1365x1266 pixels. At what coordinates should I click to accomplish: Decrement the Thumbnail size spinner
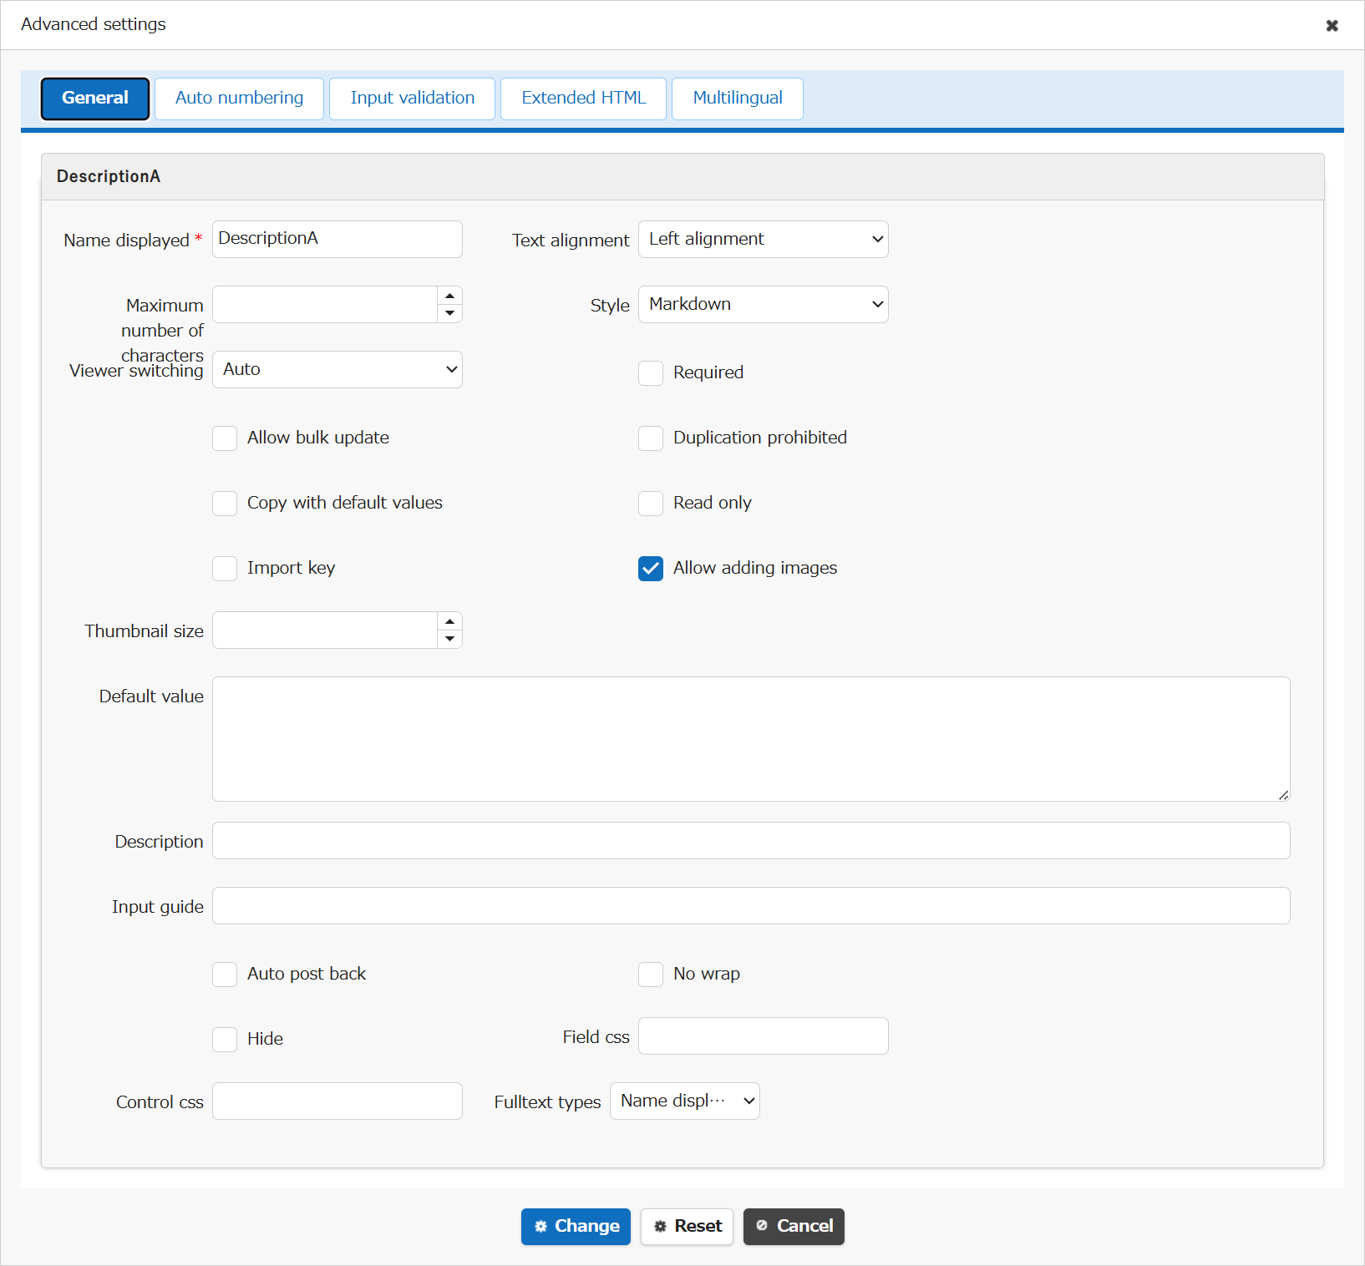[x=449, y=639]
